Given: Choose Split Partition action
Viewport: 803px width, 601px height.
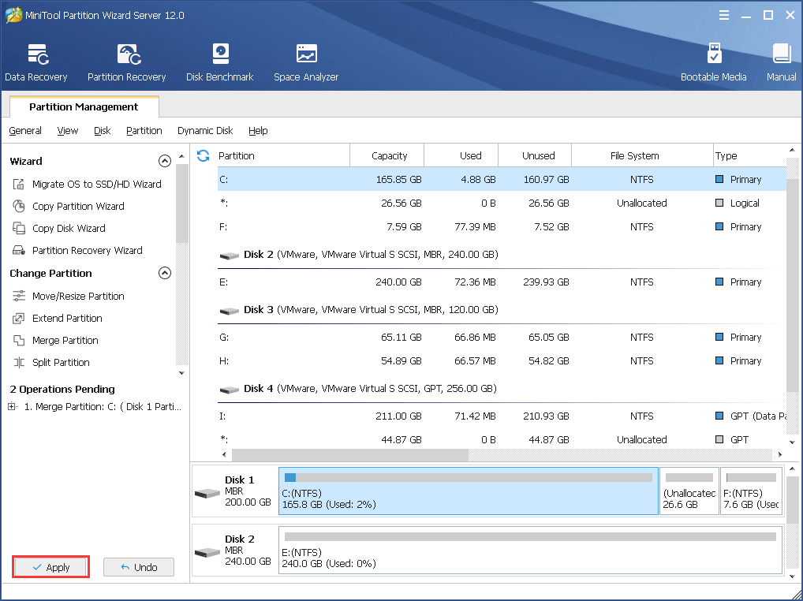Looking at the screenshot, I should pos(61,363).
